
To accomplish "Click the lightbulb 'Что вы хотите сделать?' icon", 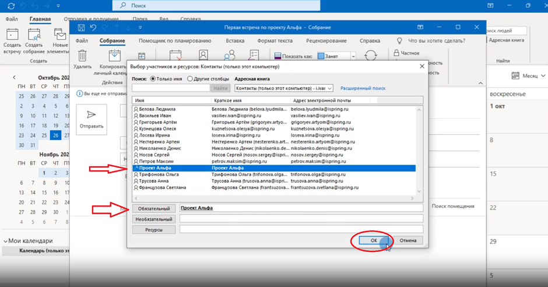I will pyautogui.click(x=399, y=41).
